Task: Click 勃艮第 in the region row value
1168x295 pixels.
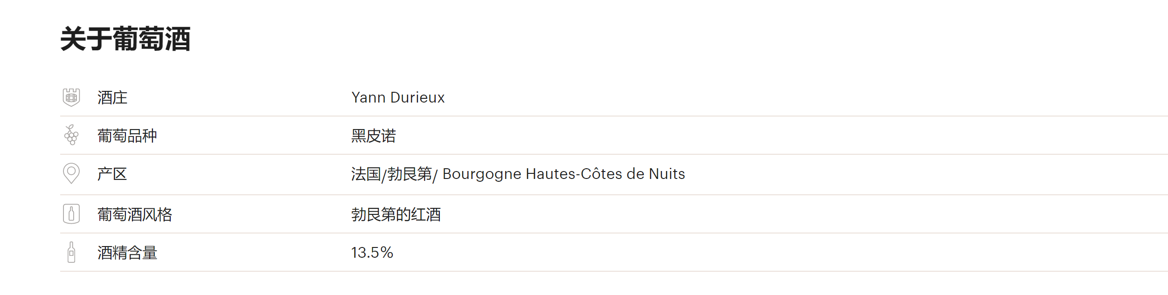Action: point(410,174)
